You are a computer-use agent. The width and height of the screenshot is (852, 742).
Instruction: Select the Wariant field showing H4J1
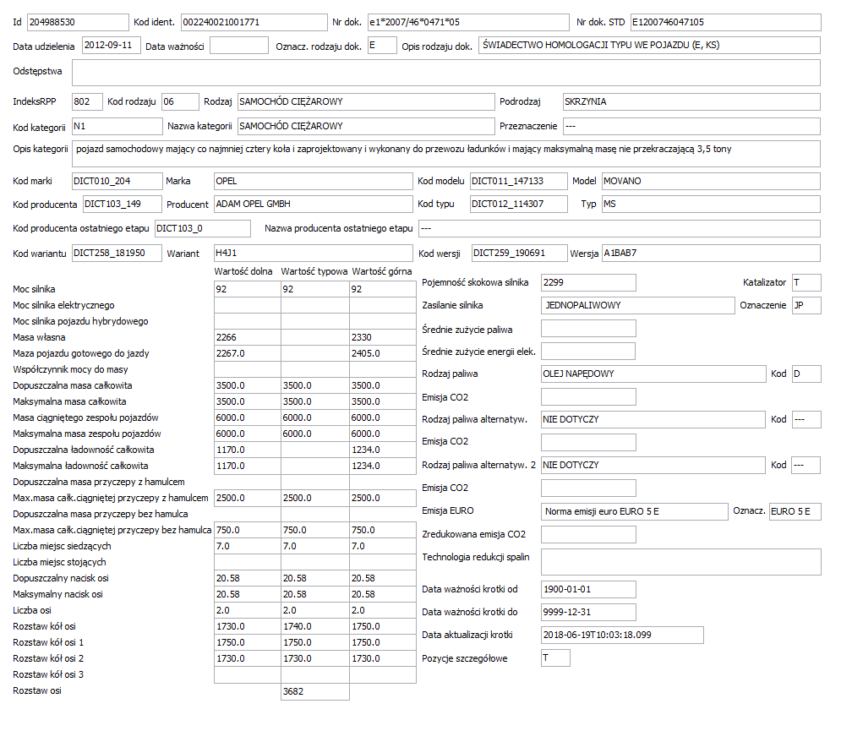pyautogui.click(x=314, y=254)
